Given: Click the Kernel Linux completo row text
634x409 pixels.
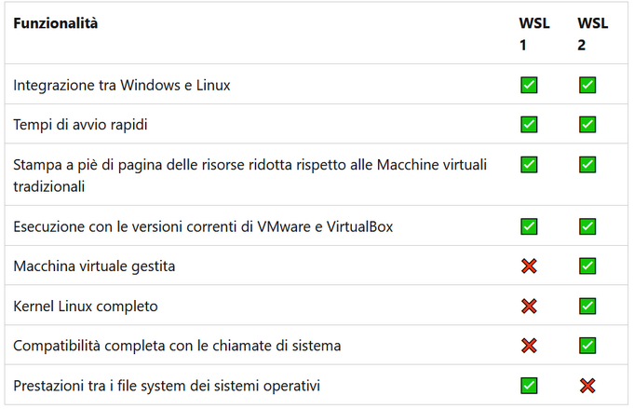Looking at the screenshot, I should (x=86, y=307).
